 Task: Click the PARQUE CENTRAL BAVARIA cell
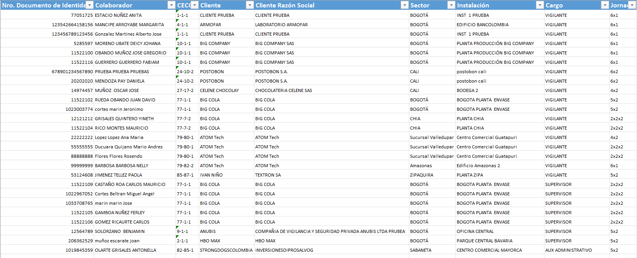(x=500, y=241)
